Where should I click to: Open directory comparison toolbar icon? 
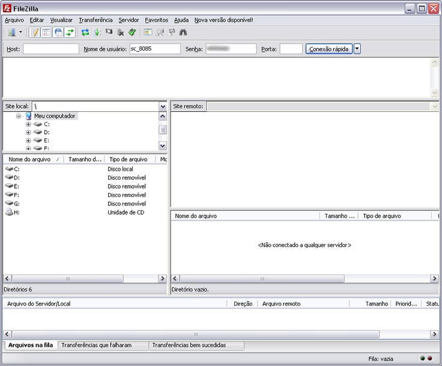point(148,32)
